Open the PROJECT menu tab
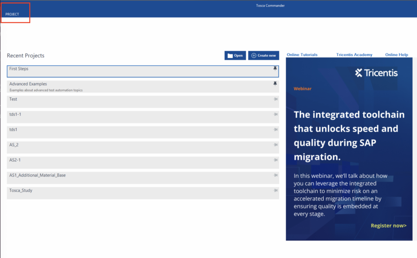The image size is (417, 258). [12, 14]
